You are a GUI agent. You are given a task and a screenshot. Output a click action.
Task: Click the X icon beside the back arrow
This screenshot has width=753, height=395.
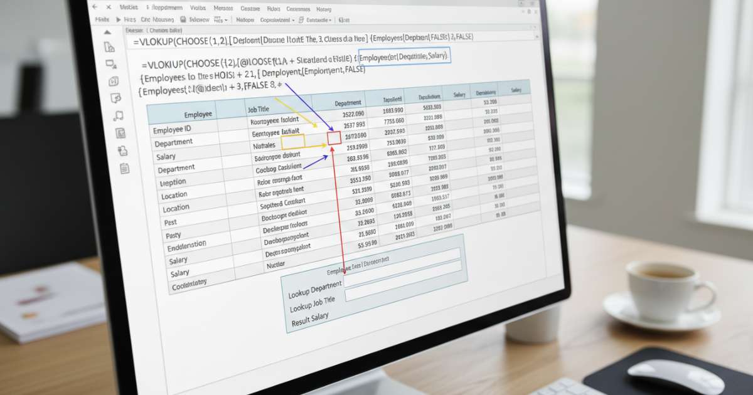[x=109, y=7]
